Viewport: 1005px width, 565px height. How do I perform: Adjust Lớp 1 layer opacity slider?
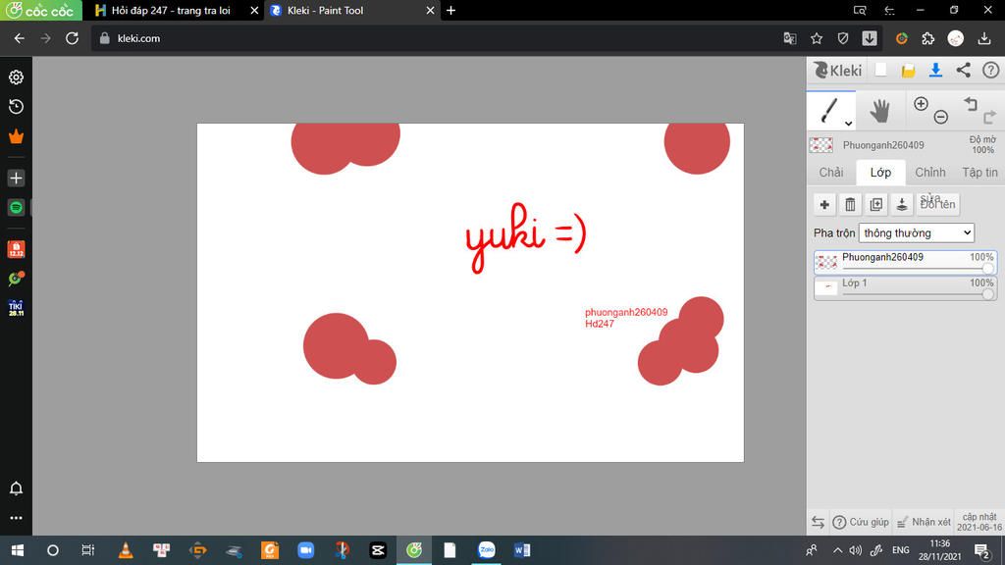(987, 294)
